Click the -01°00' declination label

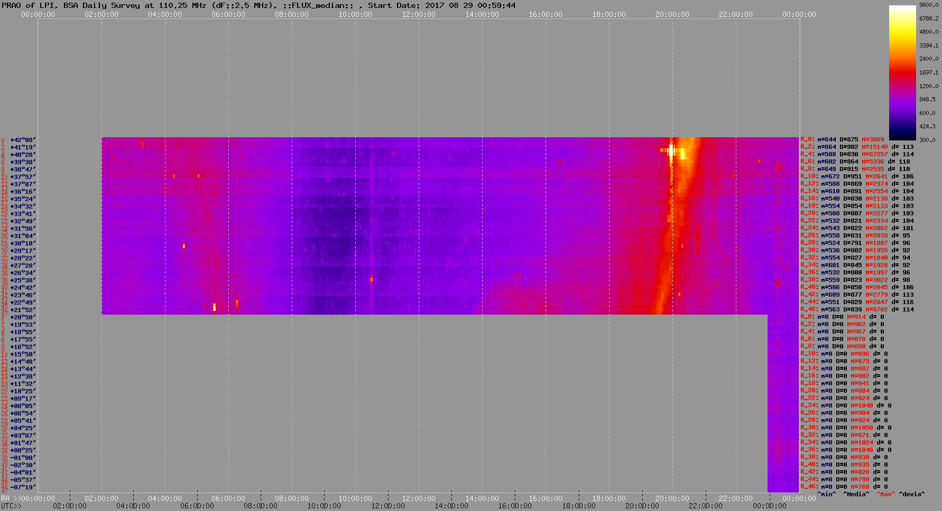click(x=23, y=458)
